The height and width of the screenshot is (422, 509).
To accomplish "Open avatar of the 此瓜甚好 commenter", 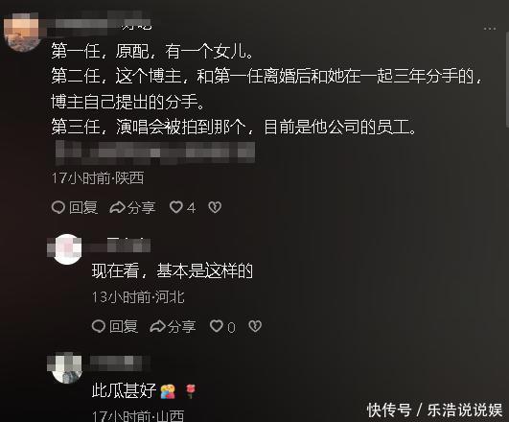I will pyautogui.click(x=67, y=368).
